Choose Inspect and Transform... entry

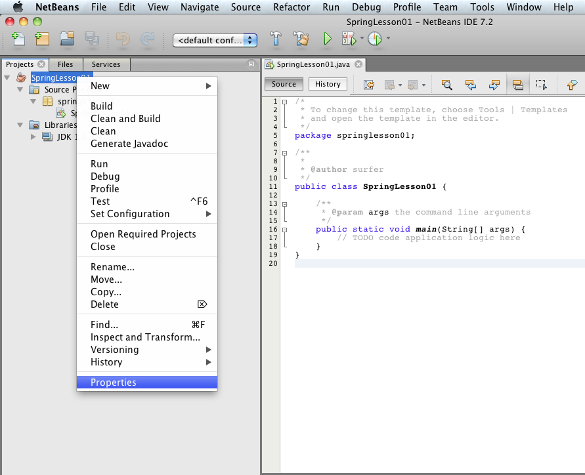click(x=147, y=337)
